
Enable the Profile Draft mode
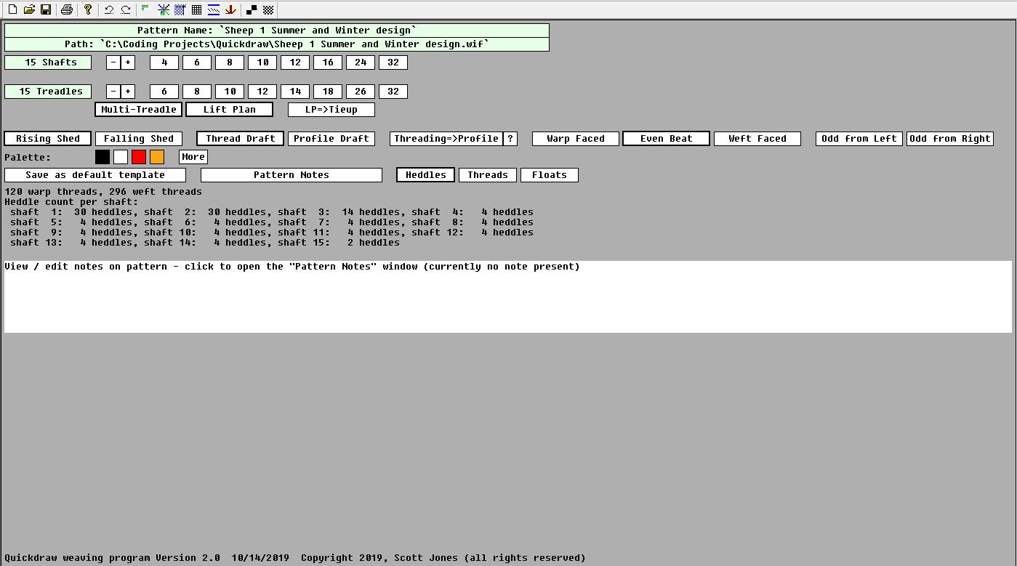(331, 139)
